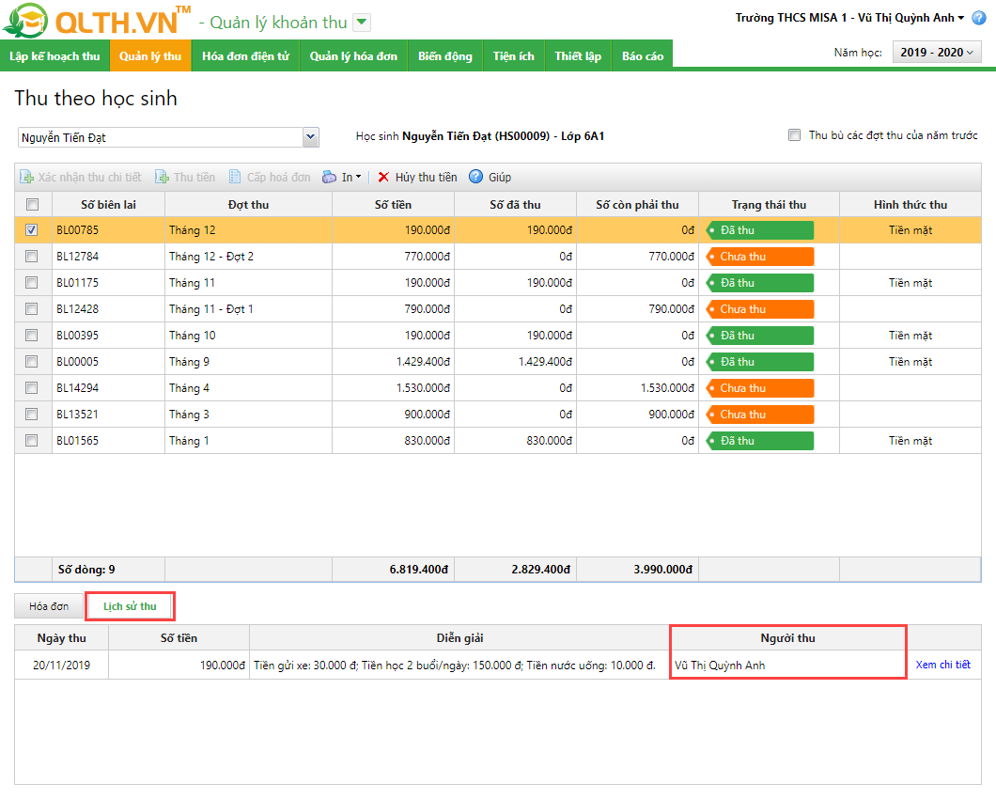Click the Xem chi tiết link

942,665
